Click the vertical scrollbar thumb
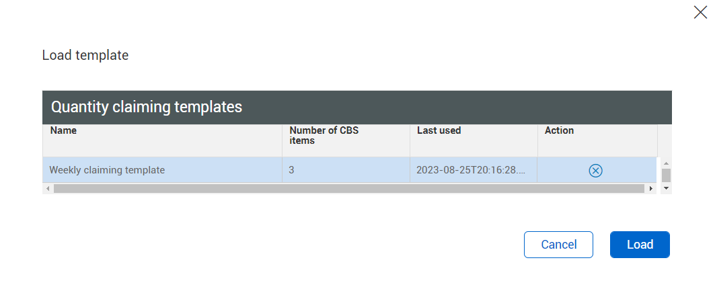Screen dimensions: 713x287 pyautogui.click(x=666, y=175)
